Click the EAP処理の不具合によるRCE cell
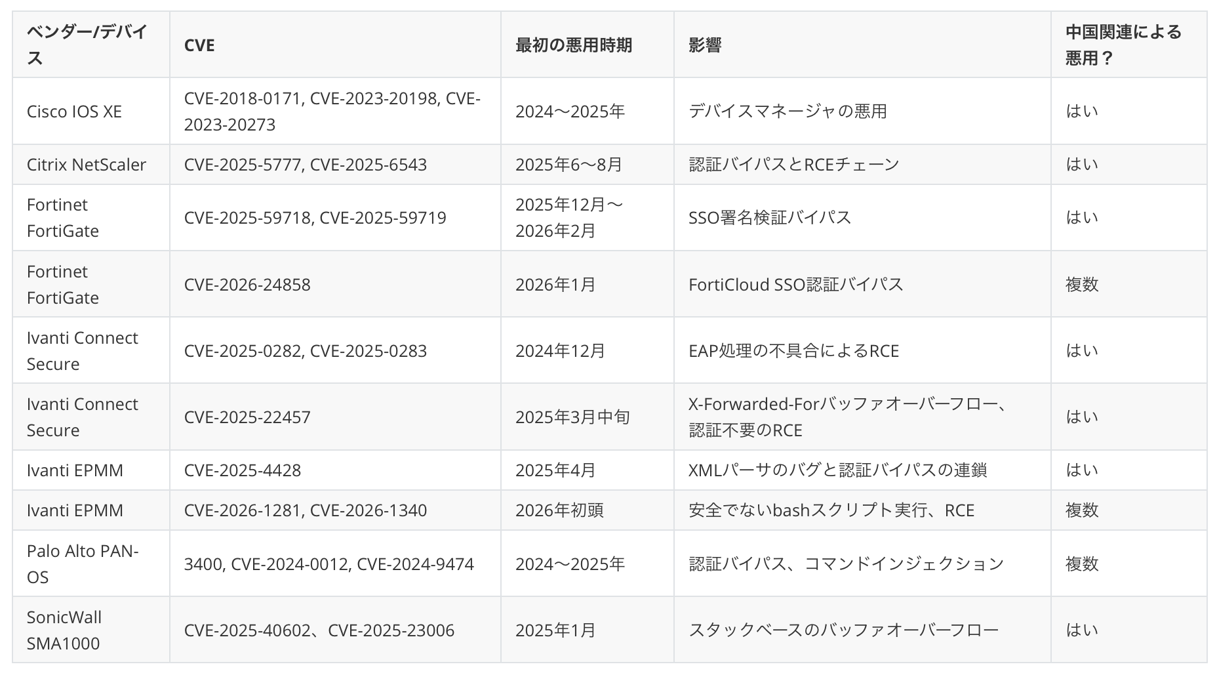 tap(793, 351)
